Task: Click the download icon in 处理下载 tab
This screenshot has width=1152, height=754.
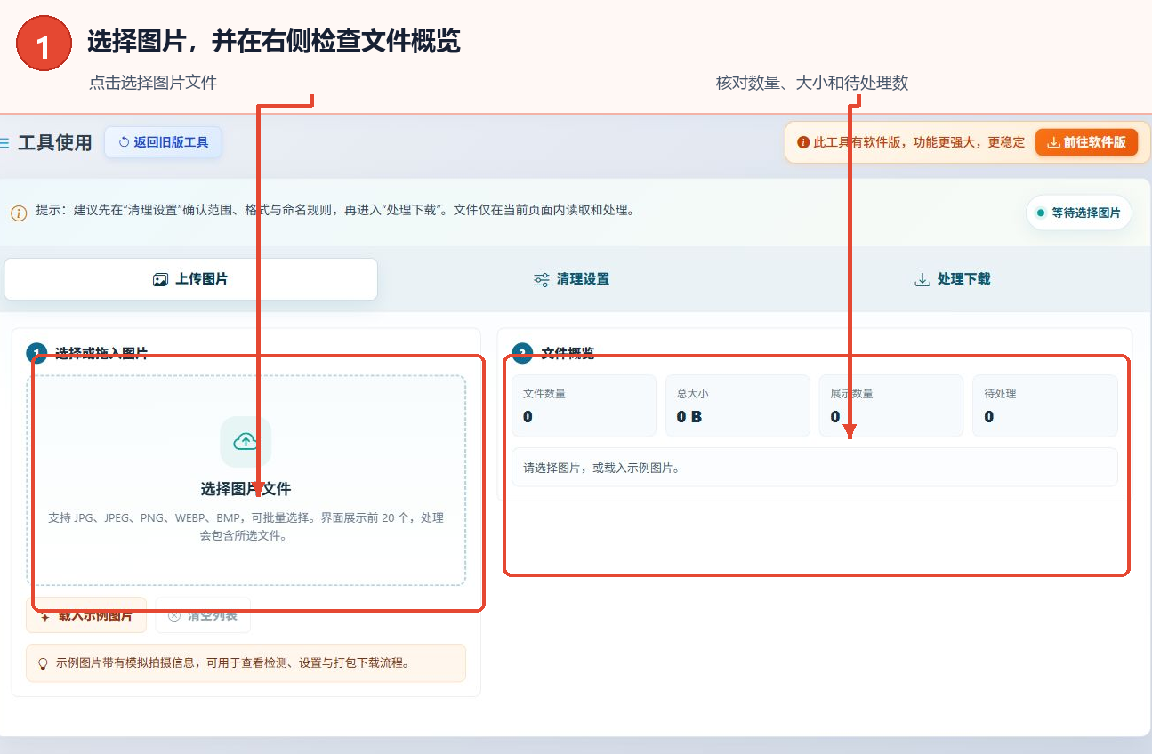Action: (x=922, y=279)
